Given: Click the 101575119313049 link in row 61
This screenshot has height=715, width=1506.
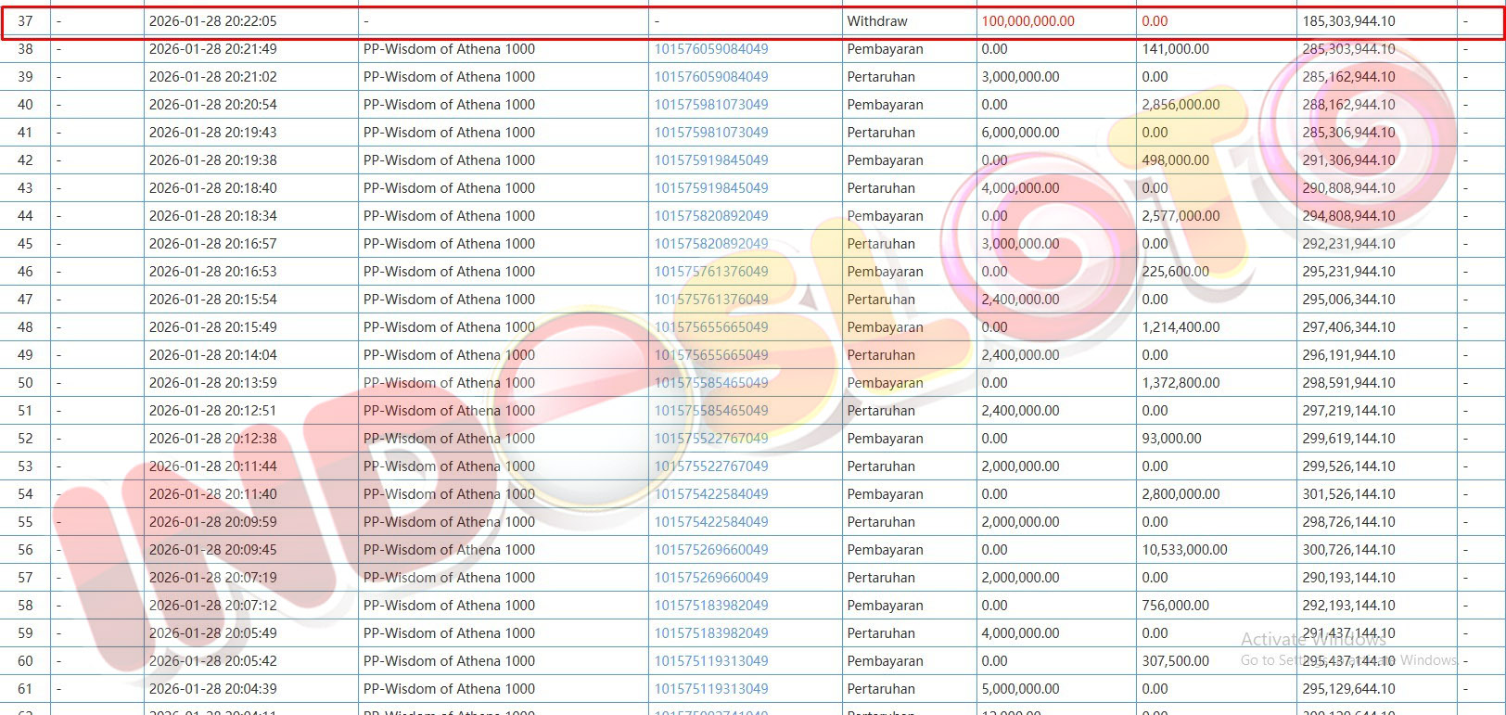Looking at the screenshot, I should coord(710,689).
